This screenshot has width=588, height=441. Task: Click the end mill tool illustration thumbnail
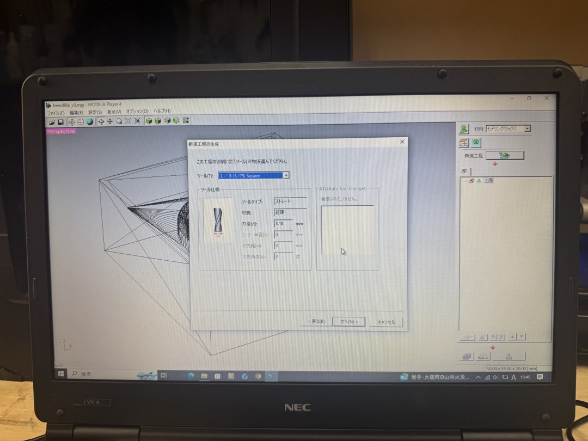(x=218, y=220)
